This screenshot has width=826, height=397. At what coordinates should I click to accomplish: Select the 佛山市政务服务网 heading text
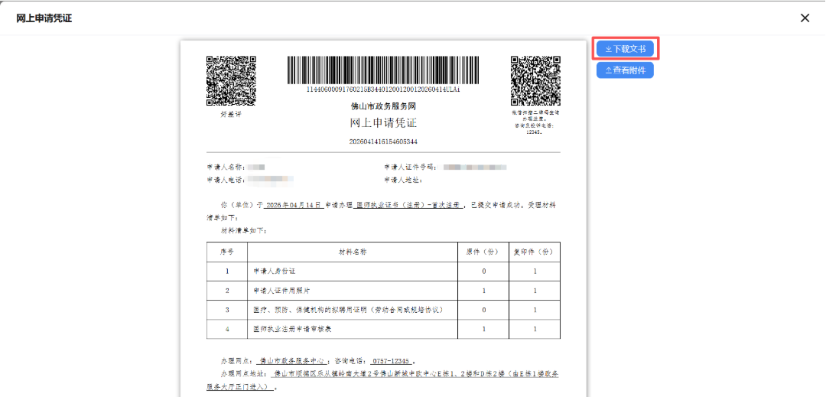coord(383,106)
